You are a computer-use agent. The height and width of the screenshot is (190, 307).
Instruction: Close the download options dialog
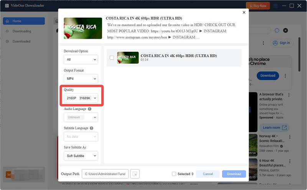pyautogui.click(x=244, y=13)
